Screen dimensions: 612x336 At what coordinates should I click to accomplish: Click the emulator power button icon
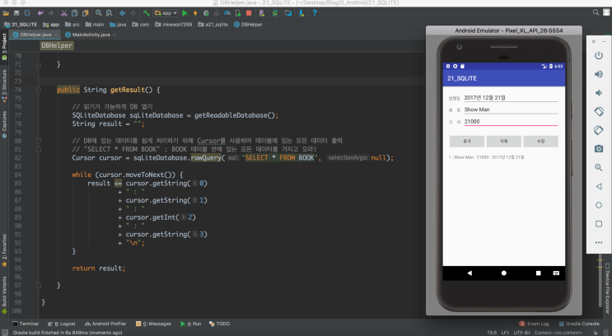[599, 57]
